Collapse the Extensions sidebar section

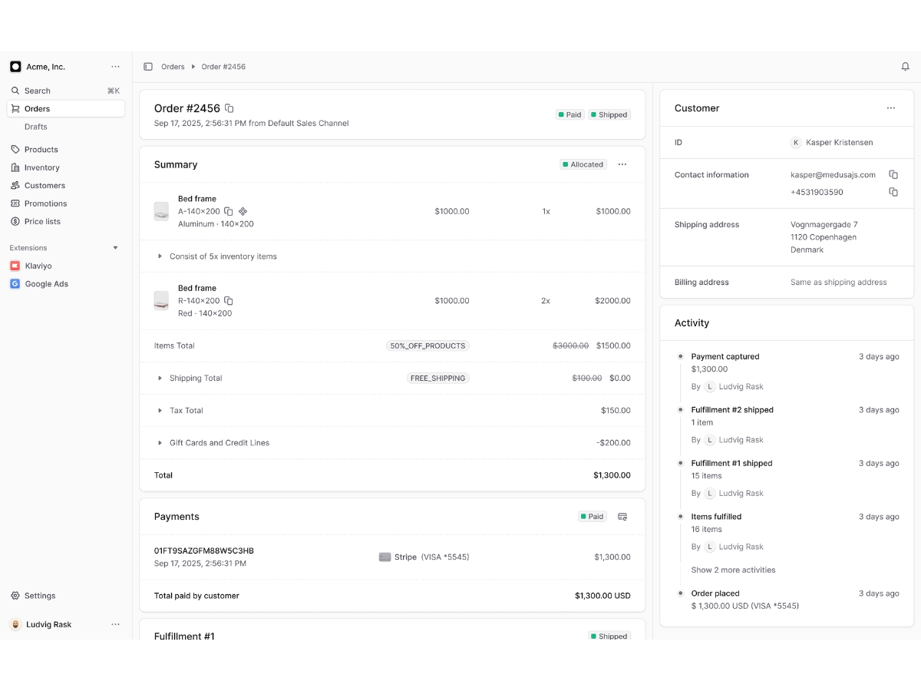[116, 248]
